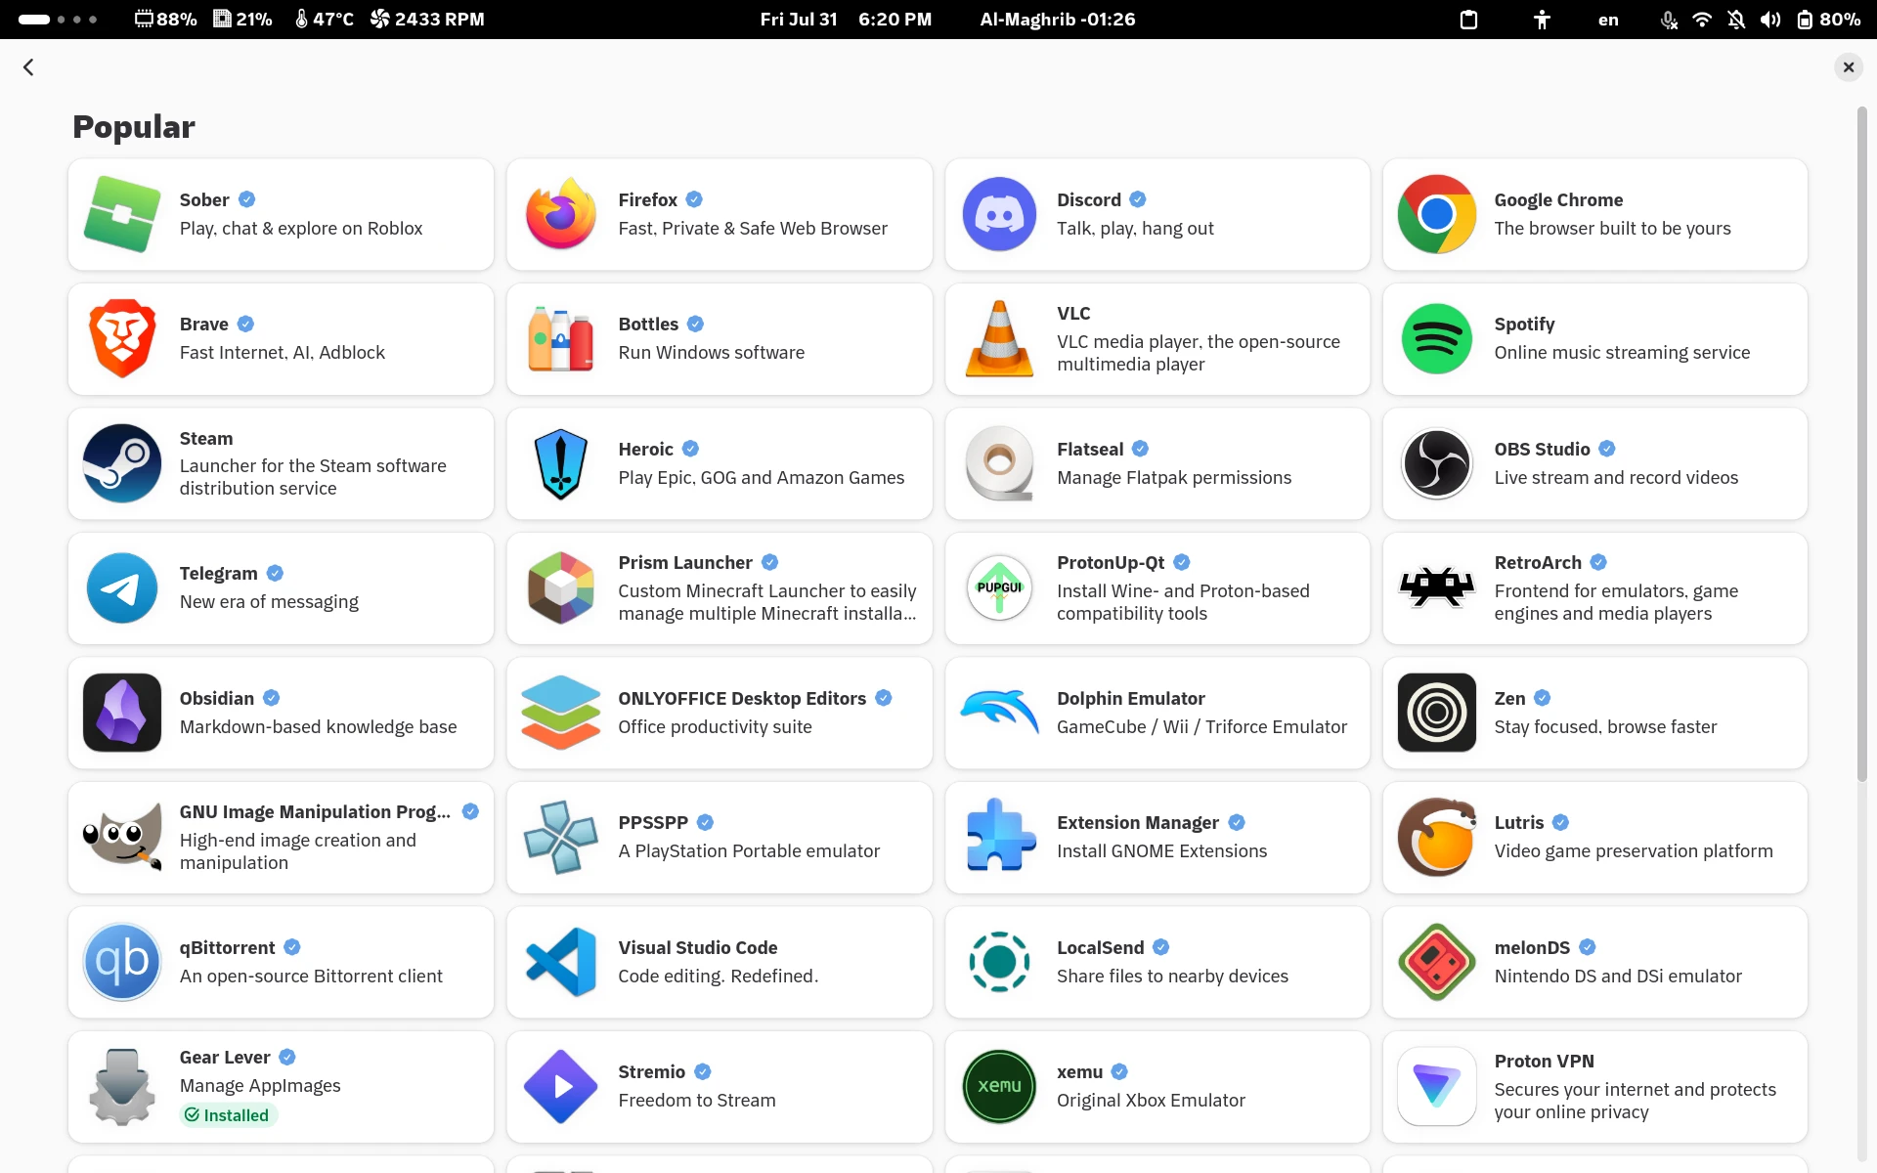The width and height of the screenshot is (1877, 1173).
Task: Click the VLC traffic cone icon
Action: pos(999,339)
